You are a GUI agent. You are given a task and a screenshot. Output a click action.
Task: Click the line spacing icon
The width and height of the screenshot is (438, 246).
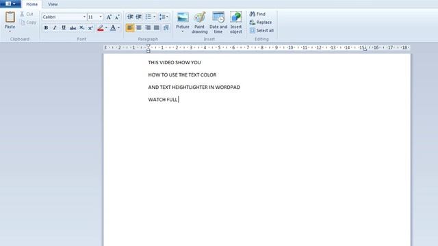pyautogui.click(x=162, y=17)
